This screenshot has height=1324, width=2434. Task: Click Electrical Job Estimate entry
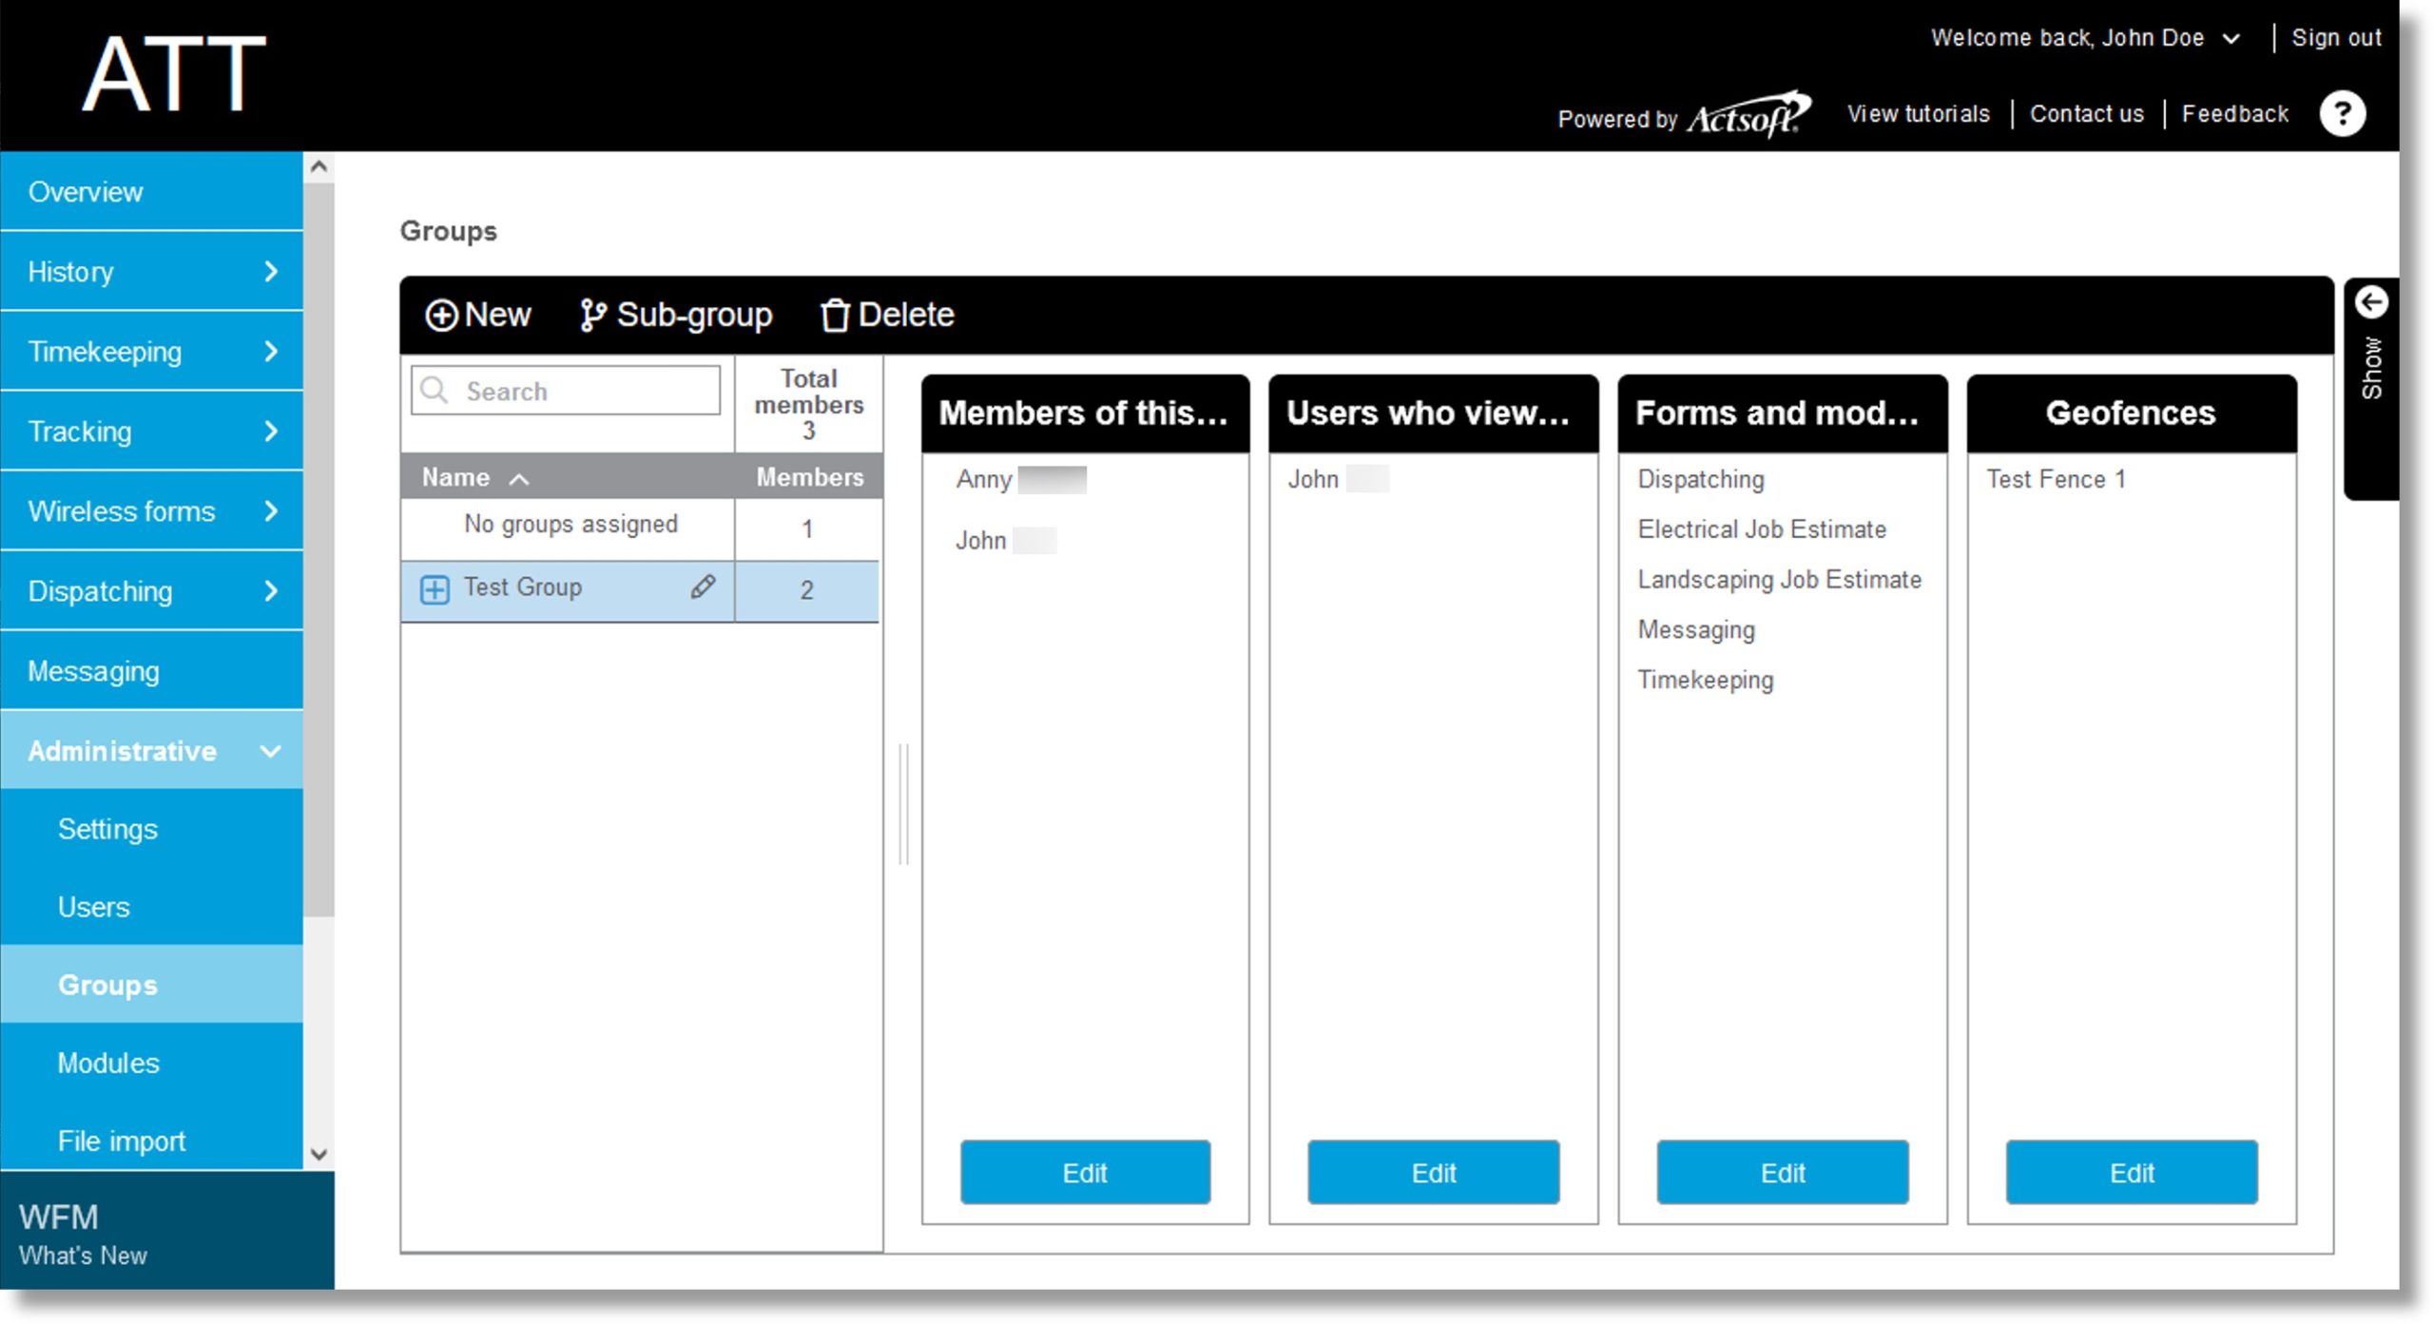pyautogui.click(x=1762, y=529)
